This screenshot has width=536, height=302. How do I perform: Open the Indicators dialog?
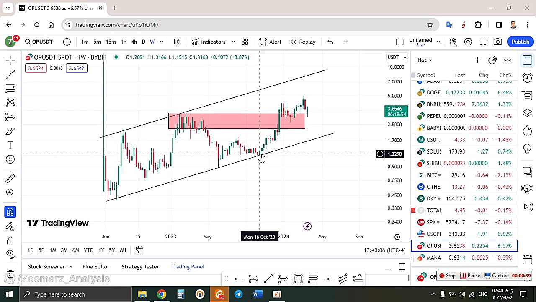pyautogui.click(x=209, y=42)
